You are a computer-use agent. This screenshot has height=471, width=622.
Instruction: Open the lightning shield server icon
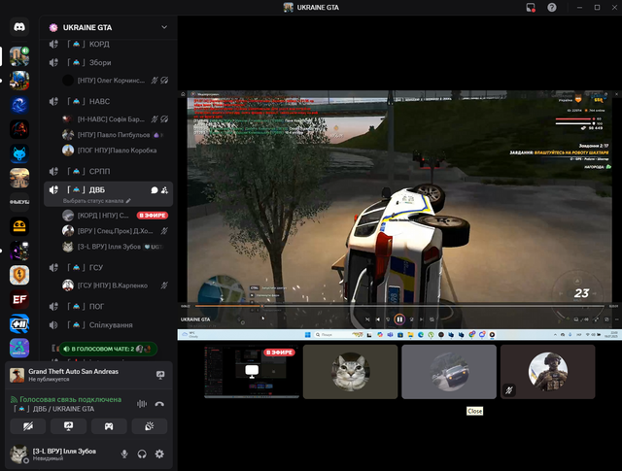(x=19, y=275)
